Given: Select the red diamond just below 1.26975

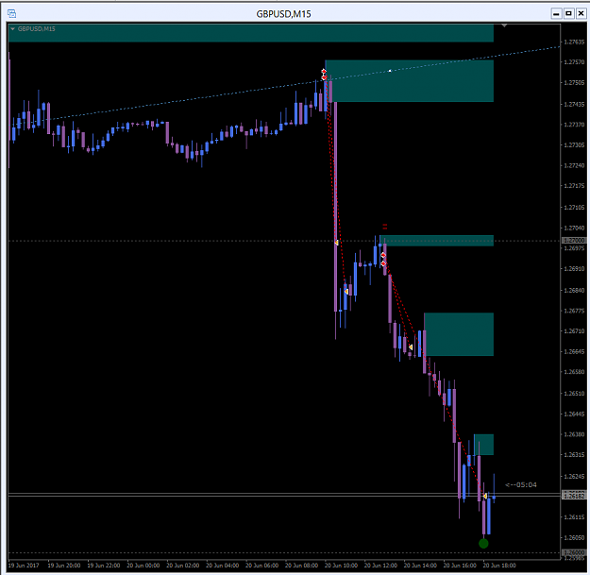Looking at the screenshot, I should tap(383, 255).
